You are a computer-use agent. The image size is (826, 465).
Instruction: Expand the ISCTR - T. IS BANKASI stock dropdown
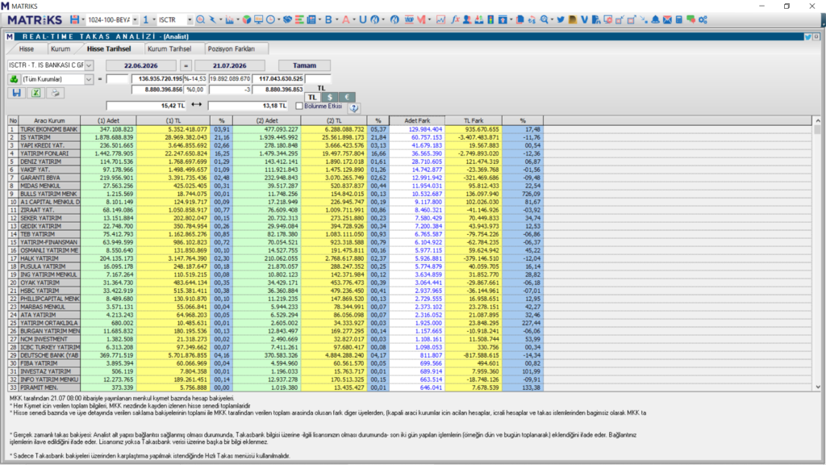(x=89, y=65)
